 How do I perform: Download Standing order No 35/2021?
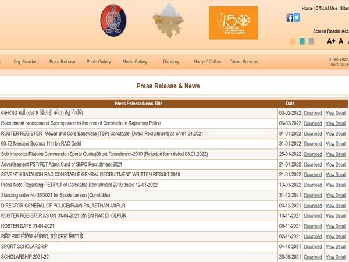tap(313, 196)
